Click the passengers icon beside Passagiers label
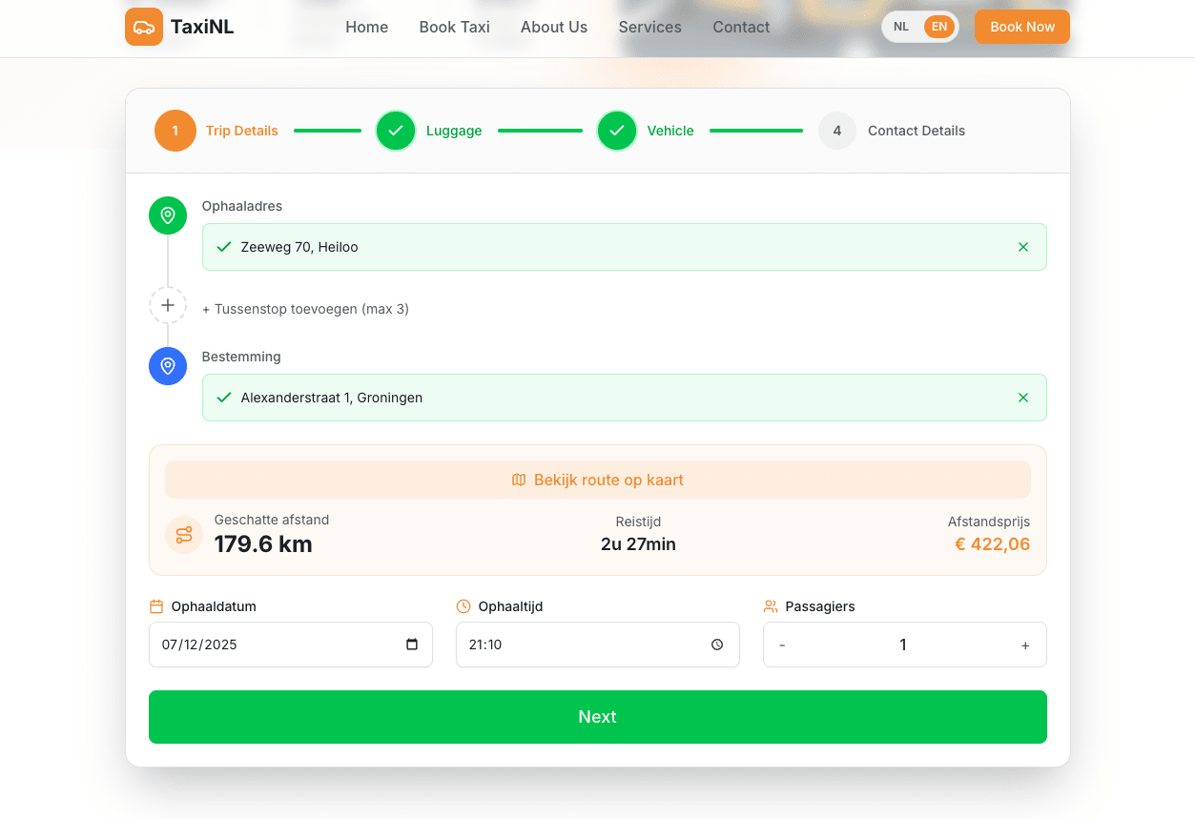This screenshot has width=1195, height=819. [771, 605]
